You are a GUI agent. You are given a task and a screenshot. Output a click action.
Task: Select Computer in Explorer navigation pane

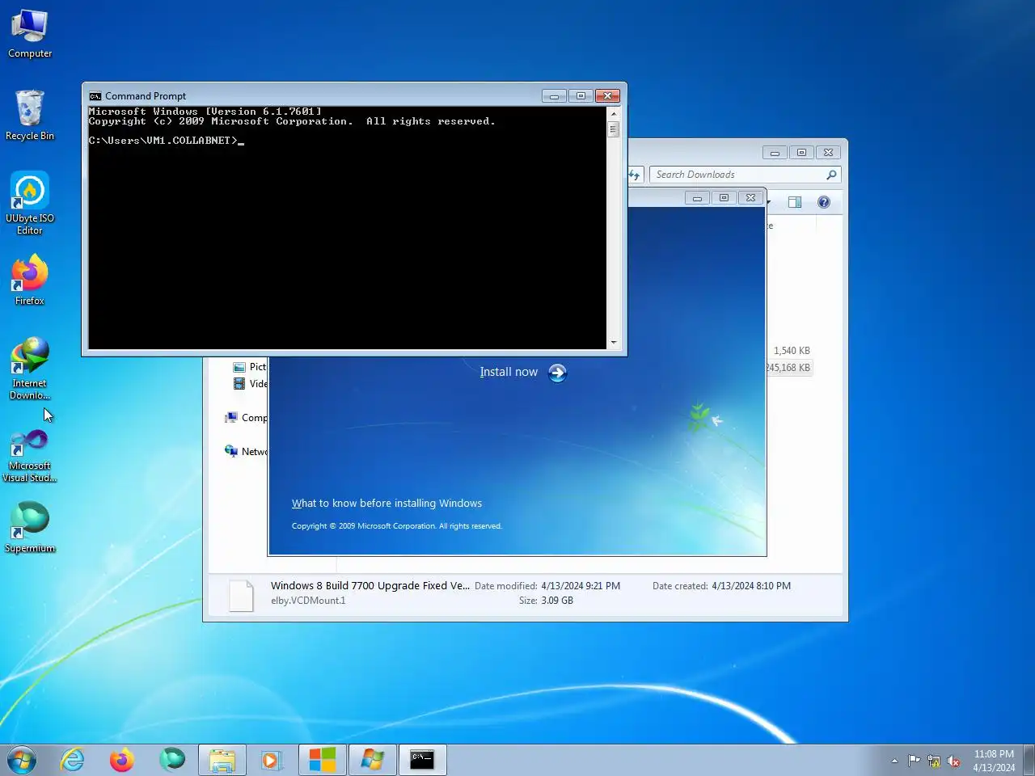coord(246,418)
